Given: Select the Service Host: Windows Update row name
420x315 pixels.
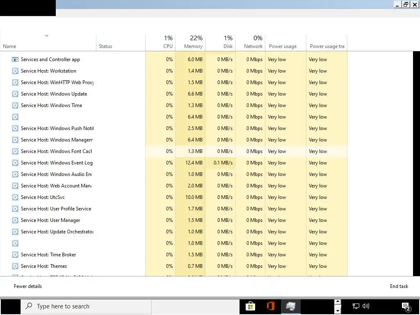Looking at the screenshot, I should [x=54, y=94].
